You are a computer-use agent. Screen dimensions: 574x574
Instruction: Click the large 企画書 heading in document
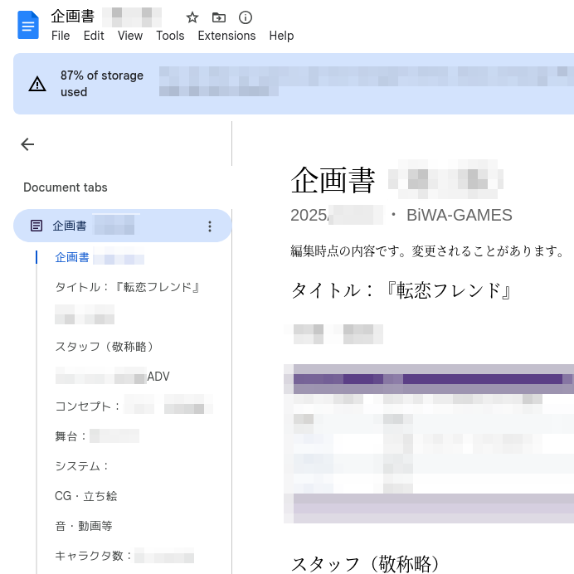[333, 180]
